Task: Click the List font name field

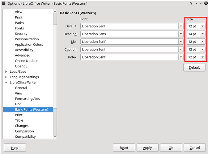Action: pyautogui.click(x=129, y=42)
